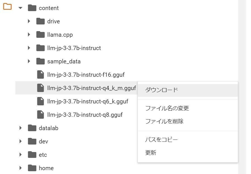This screenshot has height=174, width=251.
Task: Click the content folder icon
Action: coord(32,8)
